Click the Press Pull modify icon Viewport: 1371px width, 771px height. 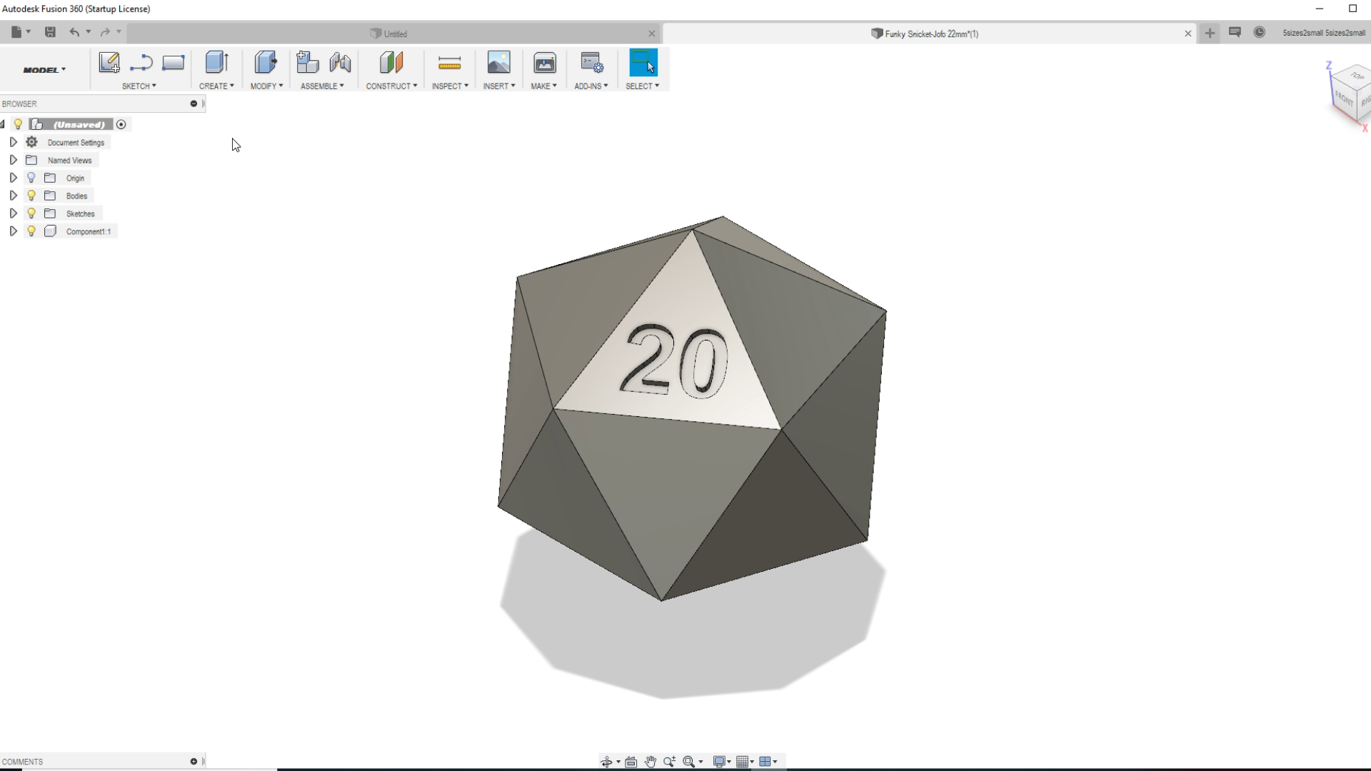pos(266,63)
